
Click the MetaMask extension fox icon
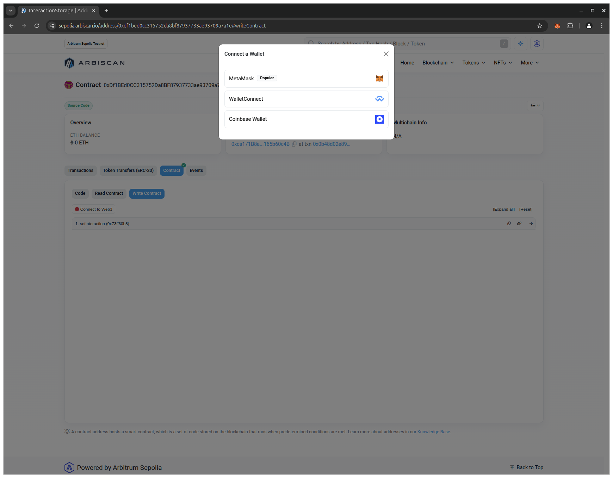pos(557,26)
